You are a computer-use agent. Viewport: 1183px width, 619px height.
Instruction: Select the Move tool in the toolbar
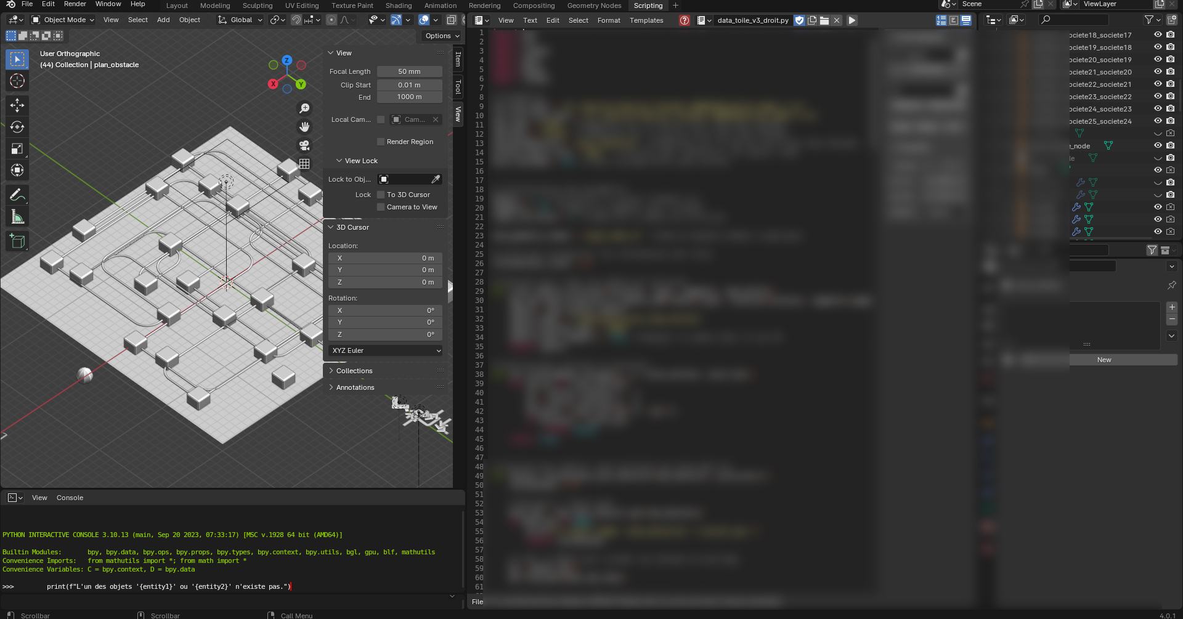point(17,105)
